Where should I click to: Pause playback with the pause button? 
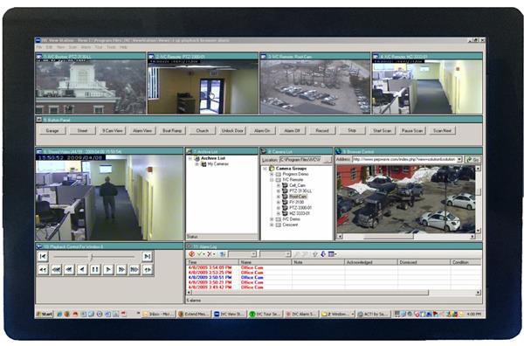coord(95,269)
